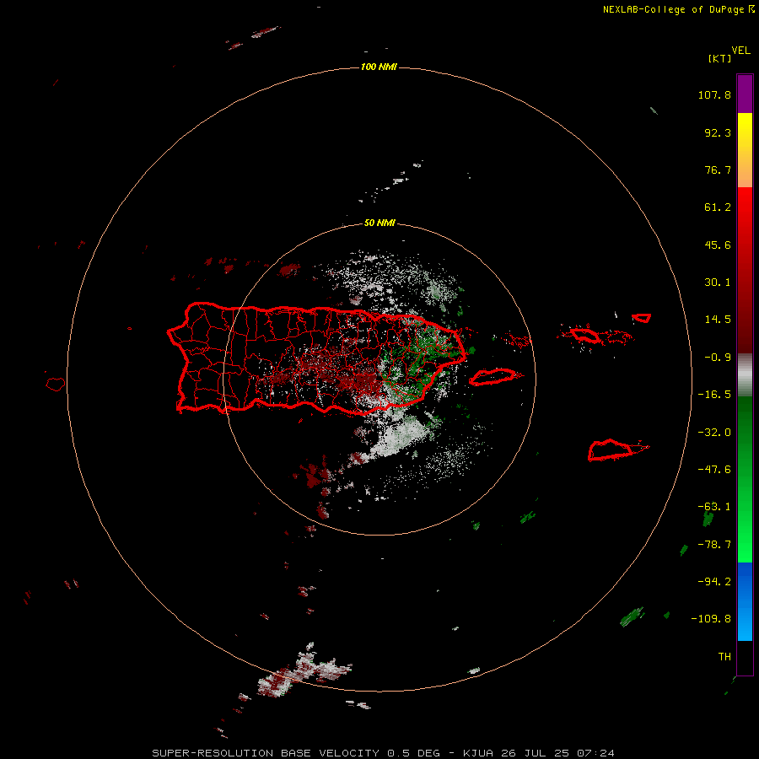This screenshot has height=759, width=759.
Task: Click the 45.6 legend value
Action: pyautogui.click(x=718, y=245)
